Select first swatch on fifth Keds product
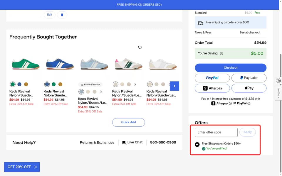Image resolution: width=282 pixels, height=176 pixels. point(150,84)
